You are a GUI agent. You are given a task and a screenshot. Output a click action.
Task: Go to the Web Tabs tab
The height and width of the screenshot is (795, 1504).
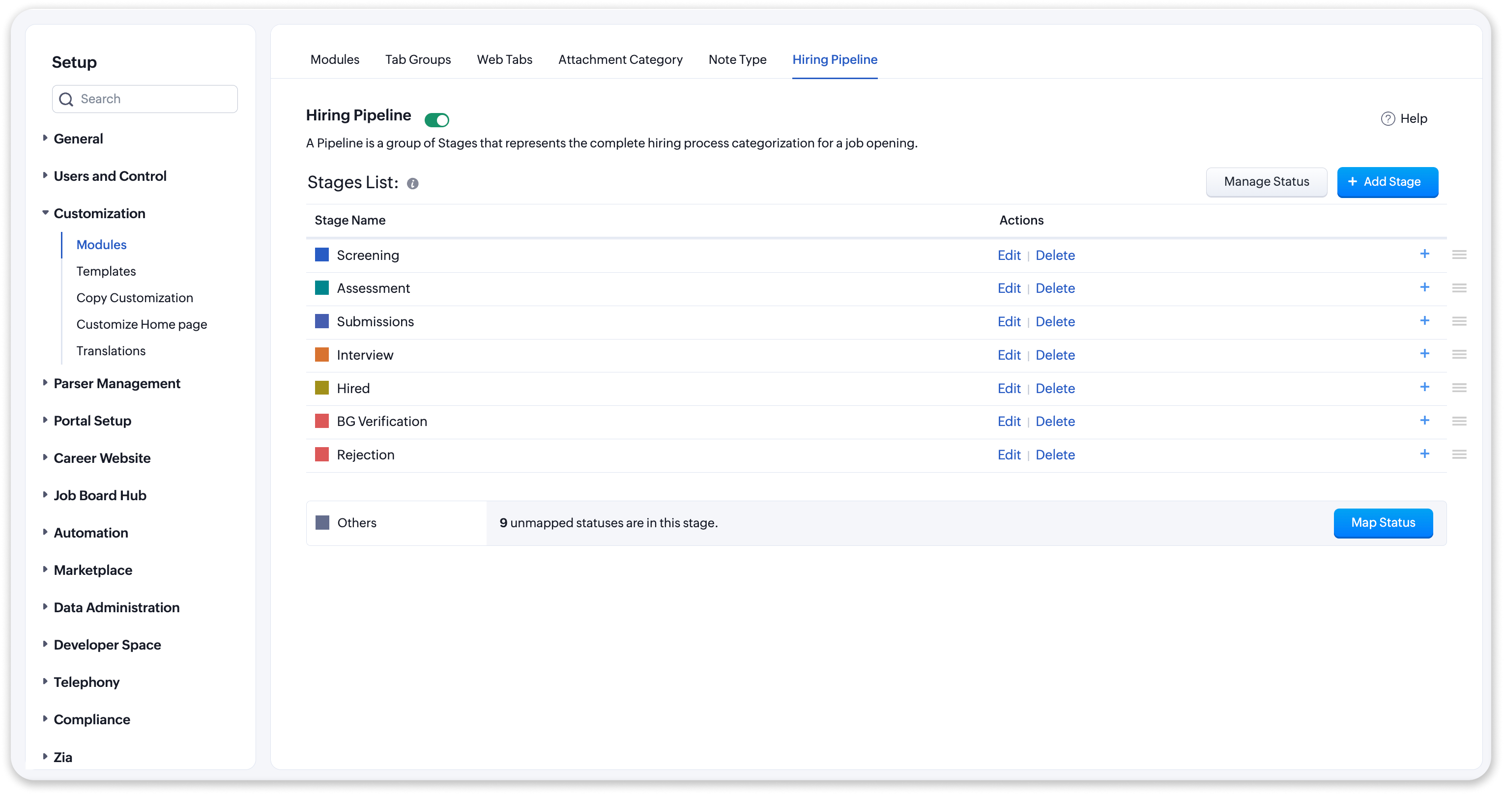pyautogui.click(x=504, y=59)
